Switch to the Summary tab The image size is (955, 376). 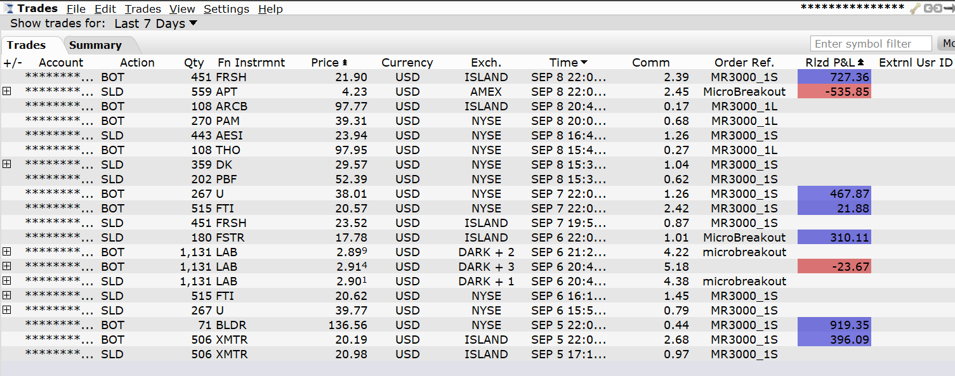[x=95, y=45]
